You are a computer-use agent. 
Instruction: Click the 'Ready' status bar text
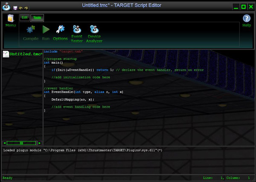click(x=7, y=178)
